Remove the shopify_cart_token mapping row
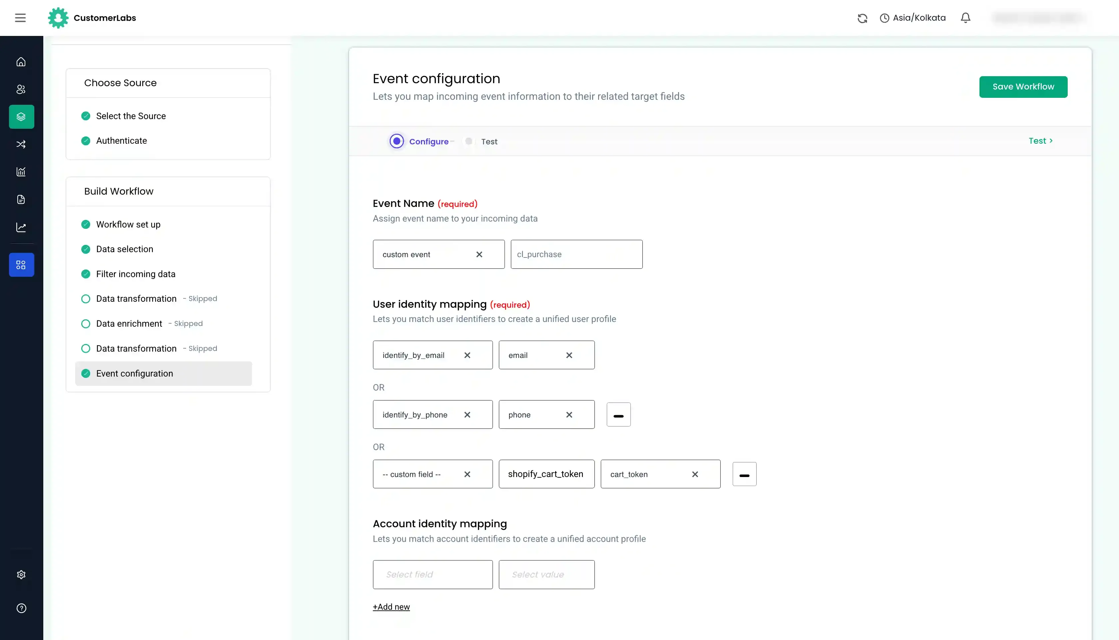 (744, 474)
